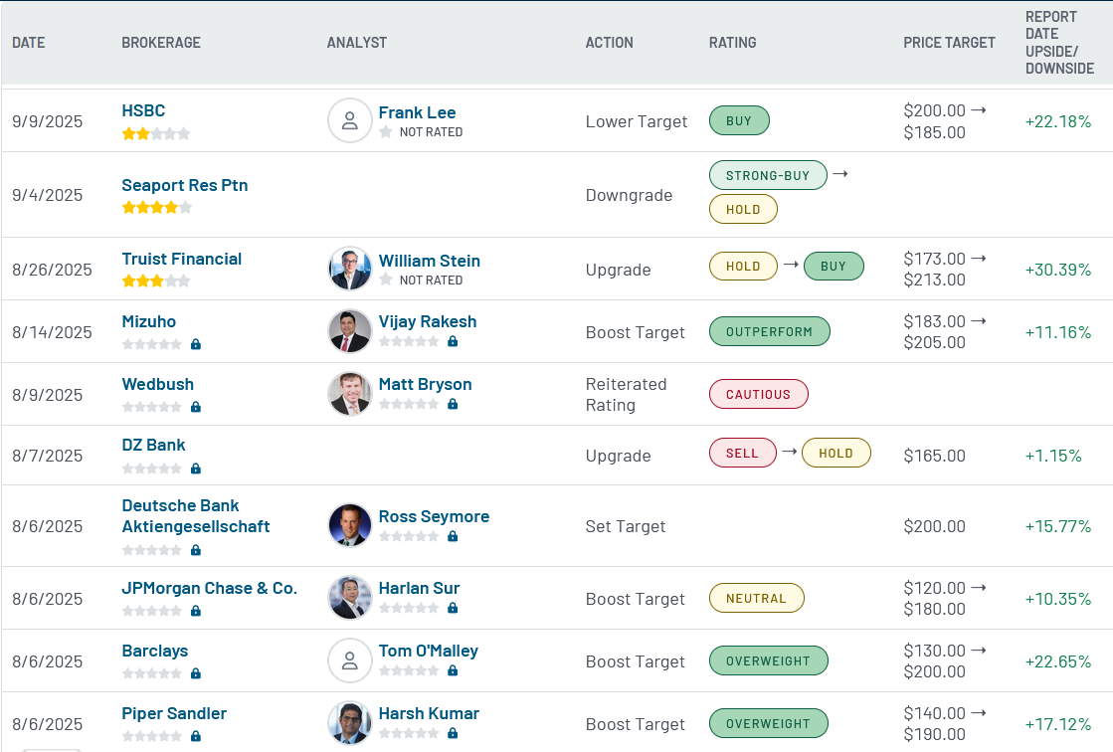Click the Not Rated star under William Stein
1113x752 pixels.
tap(386, 280)
